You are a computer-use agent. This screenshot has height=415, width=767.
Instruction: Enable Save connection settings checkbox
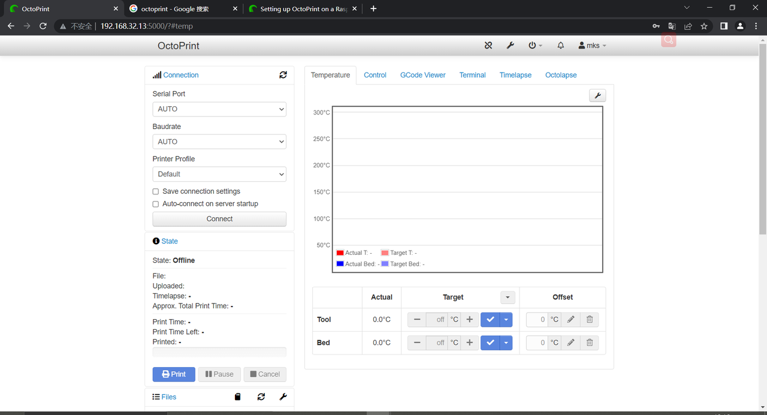[x=156, y=191]
